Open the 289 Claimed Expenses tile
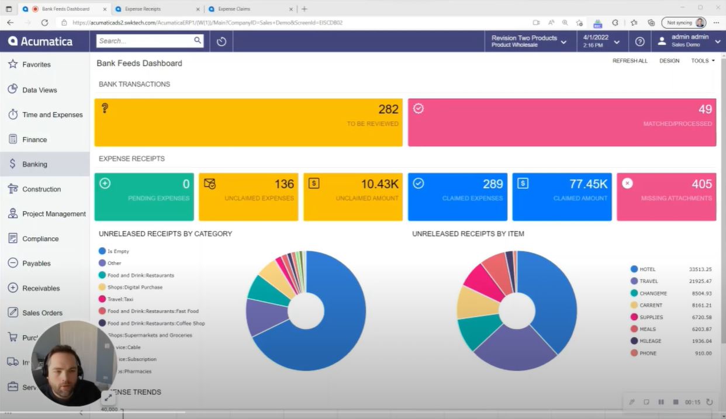The width and height of the screenshot is (726, 419). (457, 197)
